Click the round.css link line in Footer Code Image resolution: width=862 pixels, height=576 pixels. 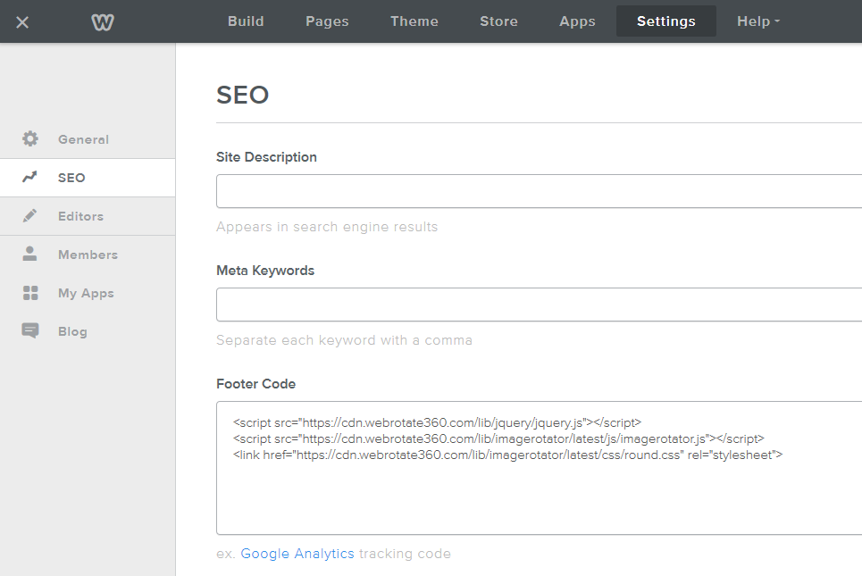(x=508, y=455)
